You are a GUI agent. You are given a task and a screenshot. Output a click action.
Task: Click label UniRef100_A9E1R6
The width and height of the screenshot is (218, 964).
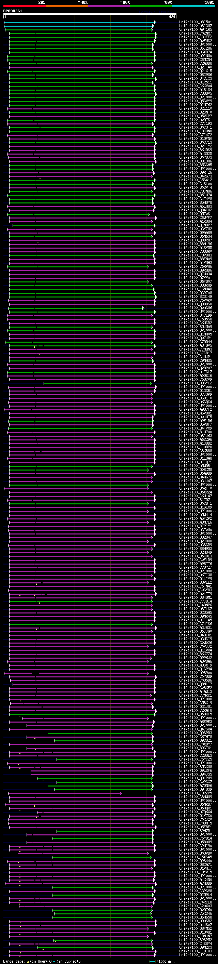(x=196, y=421)
